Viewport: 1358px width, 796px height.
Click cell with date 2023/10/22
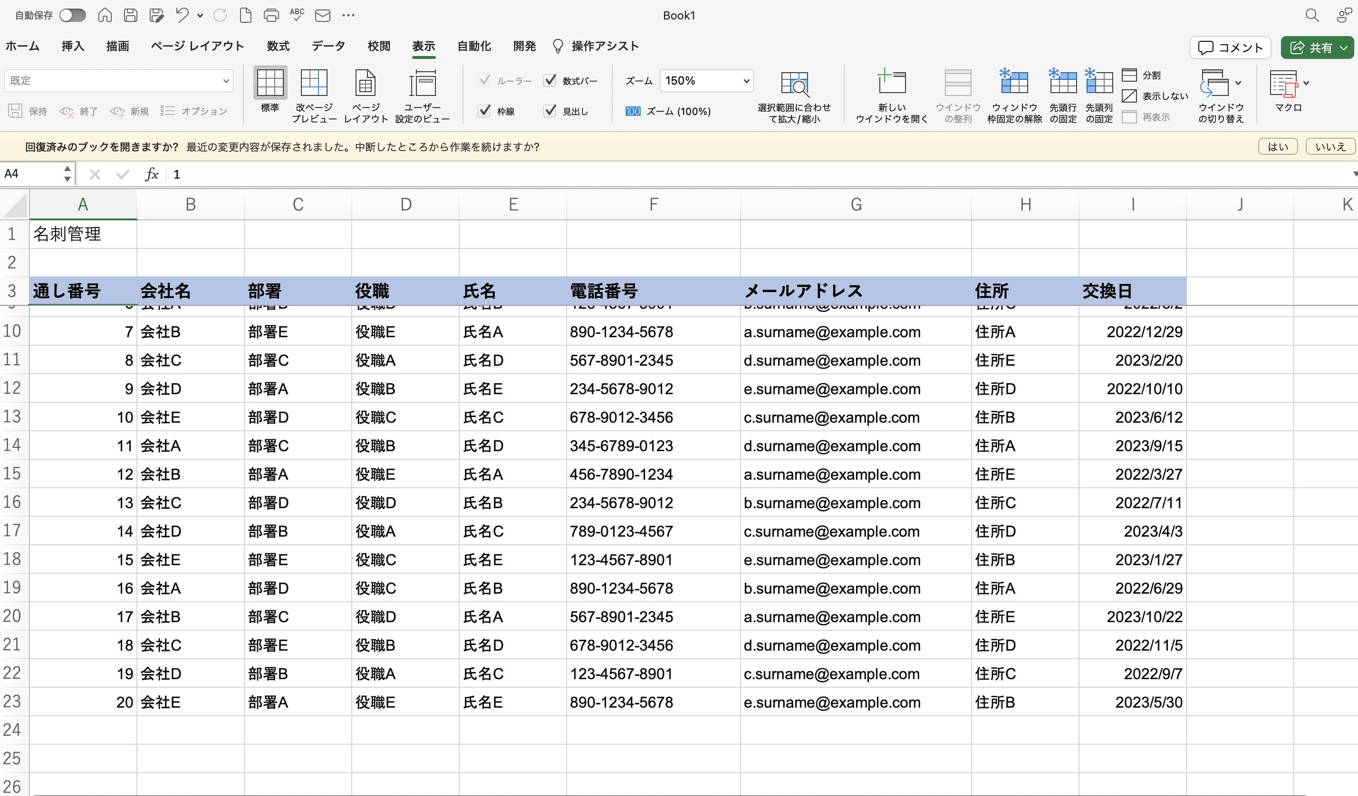tap(1133, 616)
